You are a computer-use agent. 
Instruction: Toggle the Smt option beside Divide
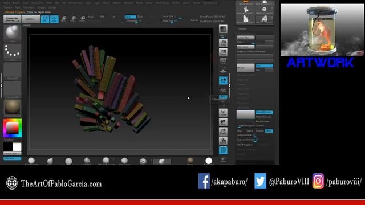click(264, 66)
